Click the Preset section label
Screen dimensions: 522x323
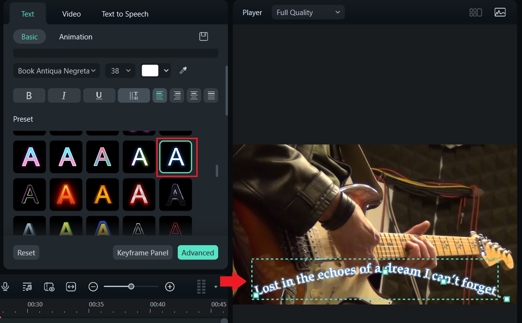[23, 119]
